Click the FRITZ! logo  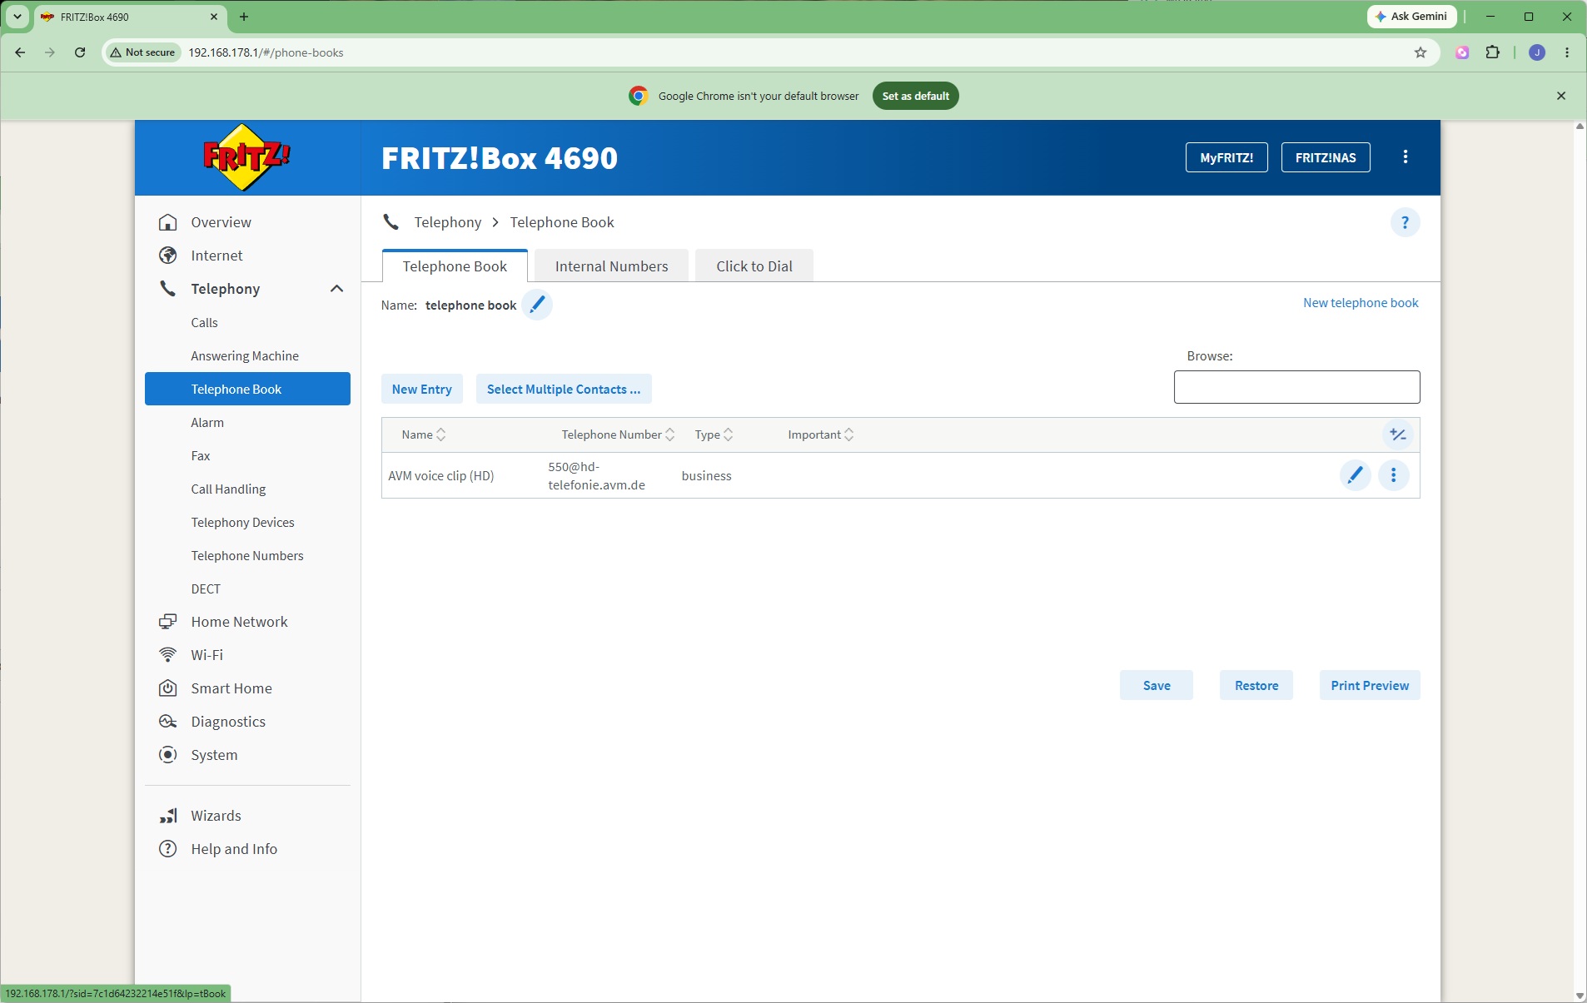coord(246,157)
